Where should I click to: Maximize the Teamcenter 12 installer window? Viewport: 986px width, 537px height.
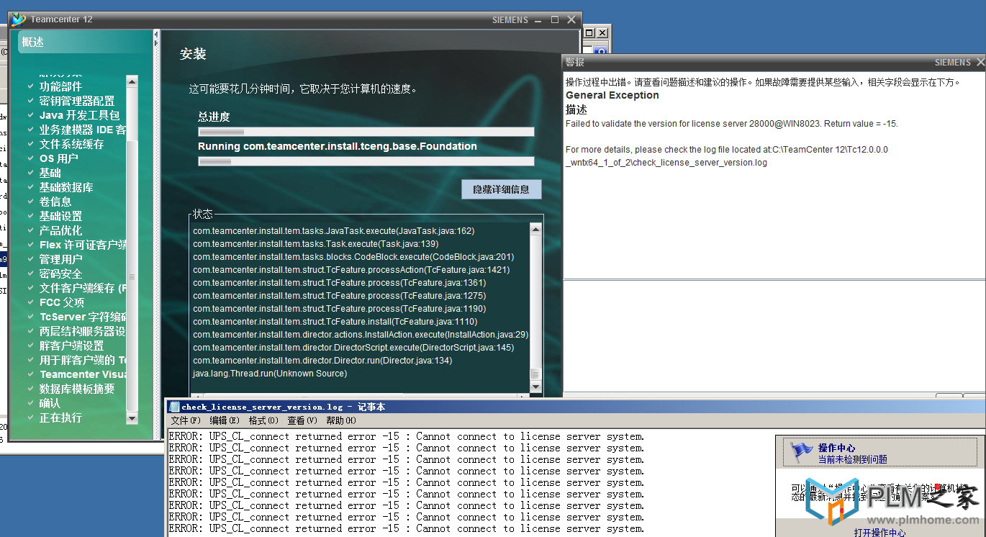point(555,19)
